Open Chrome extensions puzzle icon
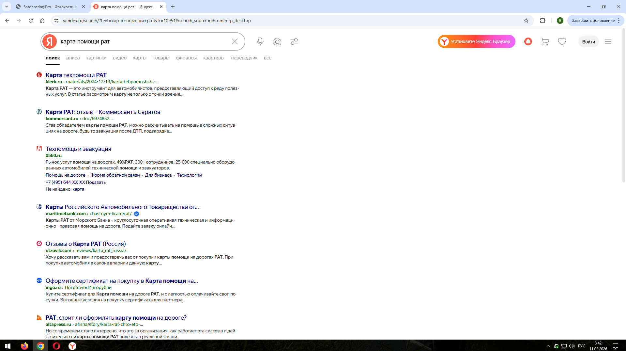 (543, 21)
